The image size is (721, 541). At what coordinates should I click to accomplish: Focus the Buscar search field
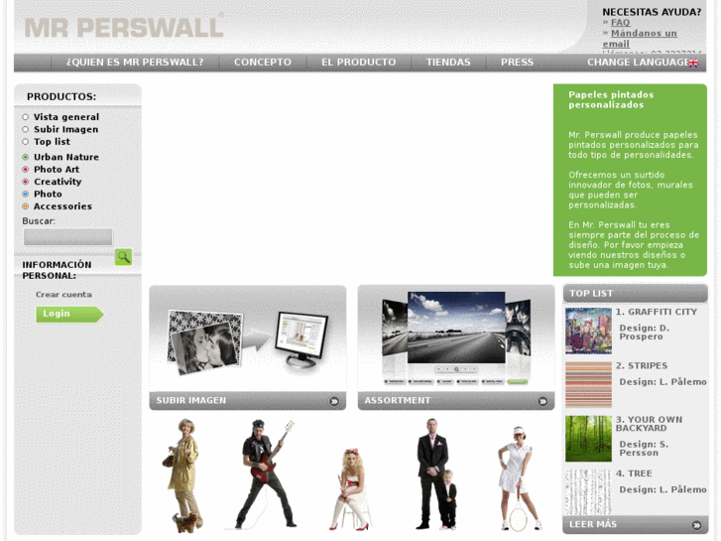pyautogui.click(x=68, y=237)
